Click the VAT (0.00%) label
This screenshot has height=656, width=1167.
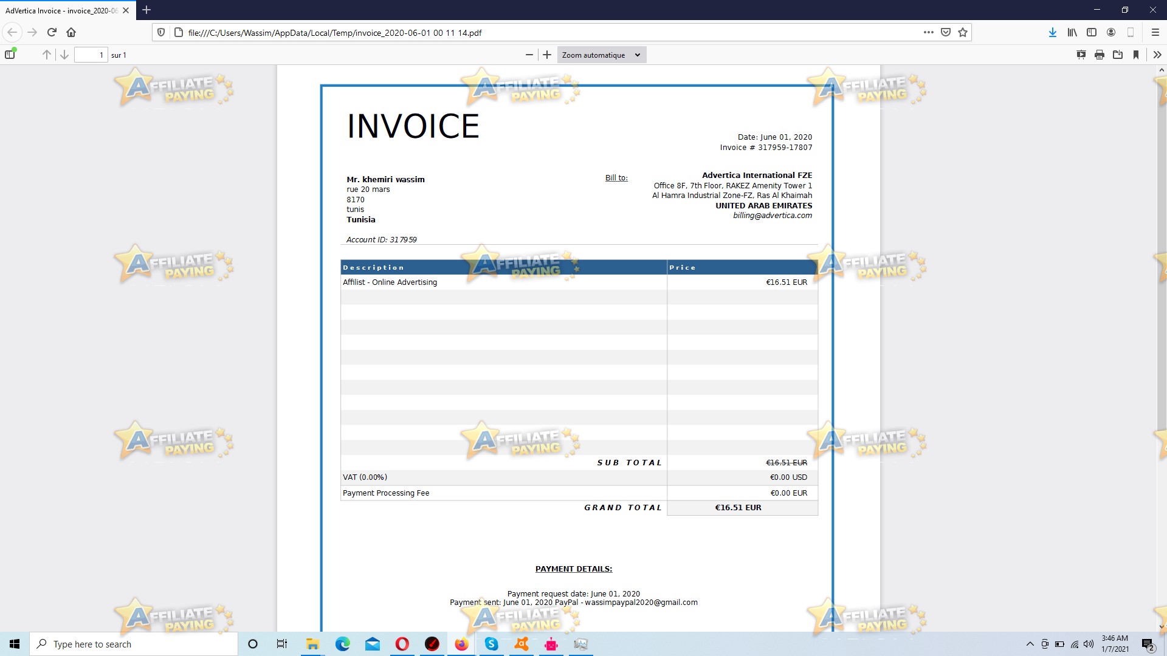(365, 477)
